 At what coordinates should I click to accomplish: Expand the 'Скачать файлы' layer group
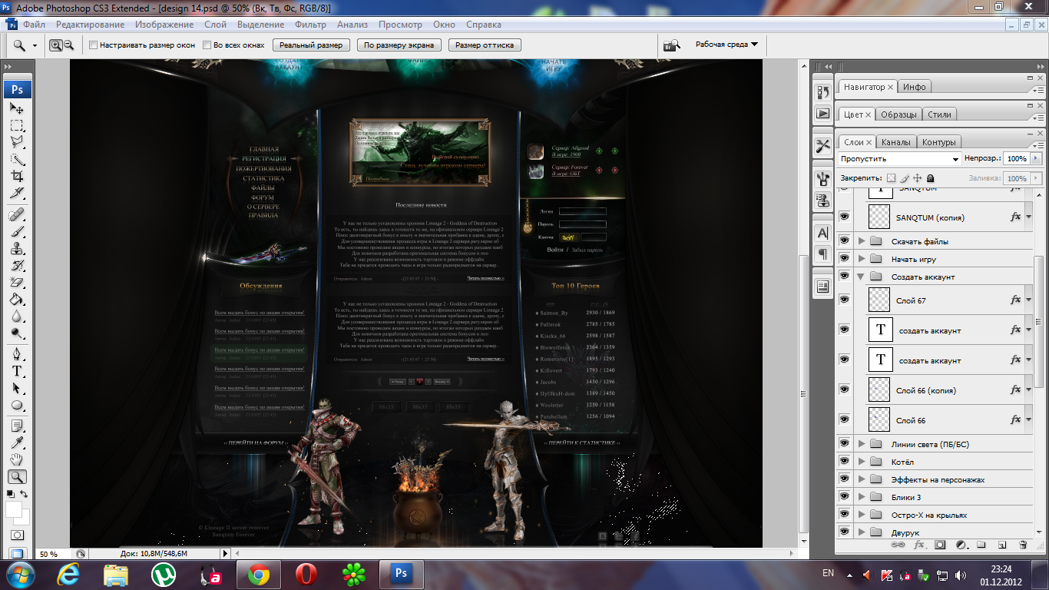(x=862, y=241)
